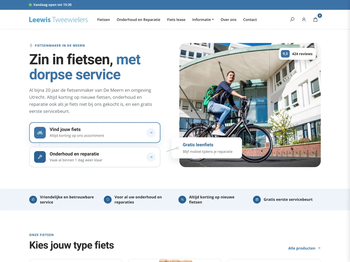This screenshot has height=262, width=350.
Task: Click the arrow circle in Onderhoud en reparatie
Action: click(x=151, y=157)
